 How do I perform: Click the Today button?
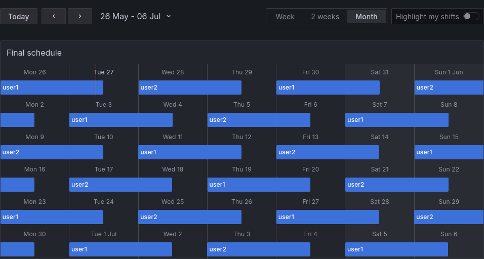point(19,16)
